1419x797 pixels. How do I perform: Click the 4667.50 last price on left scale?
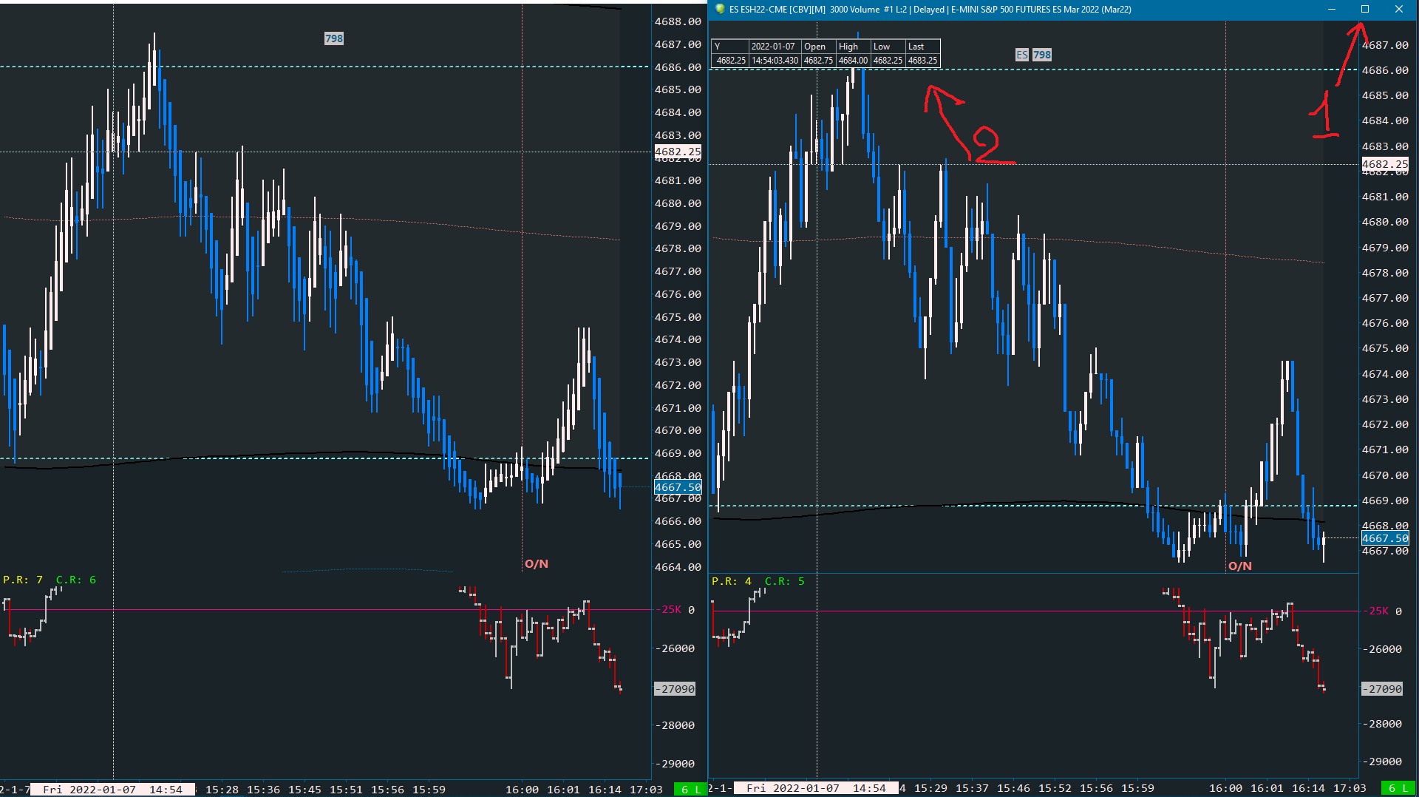pyautogui.click(x=678, y=487)
